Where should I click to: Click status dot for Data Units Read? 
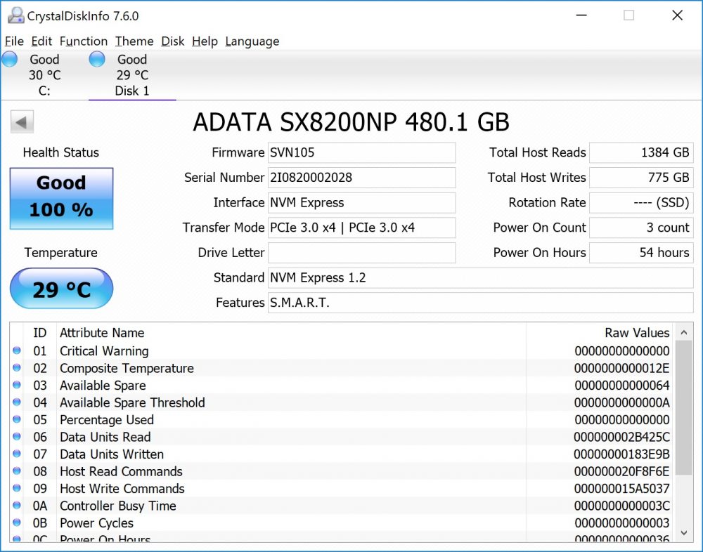click(x=17, y=436)
